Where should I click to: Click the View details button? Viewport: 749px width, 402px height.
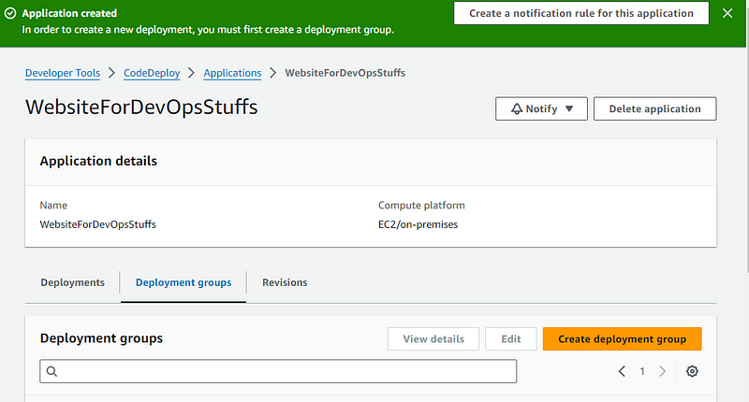433,339
